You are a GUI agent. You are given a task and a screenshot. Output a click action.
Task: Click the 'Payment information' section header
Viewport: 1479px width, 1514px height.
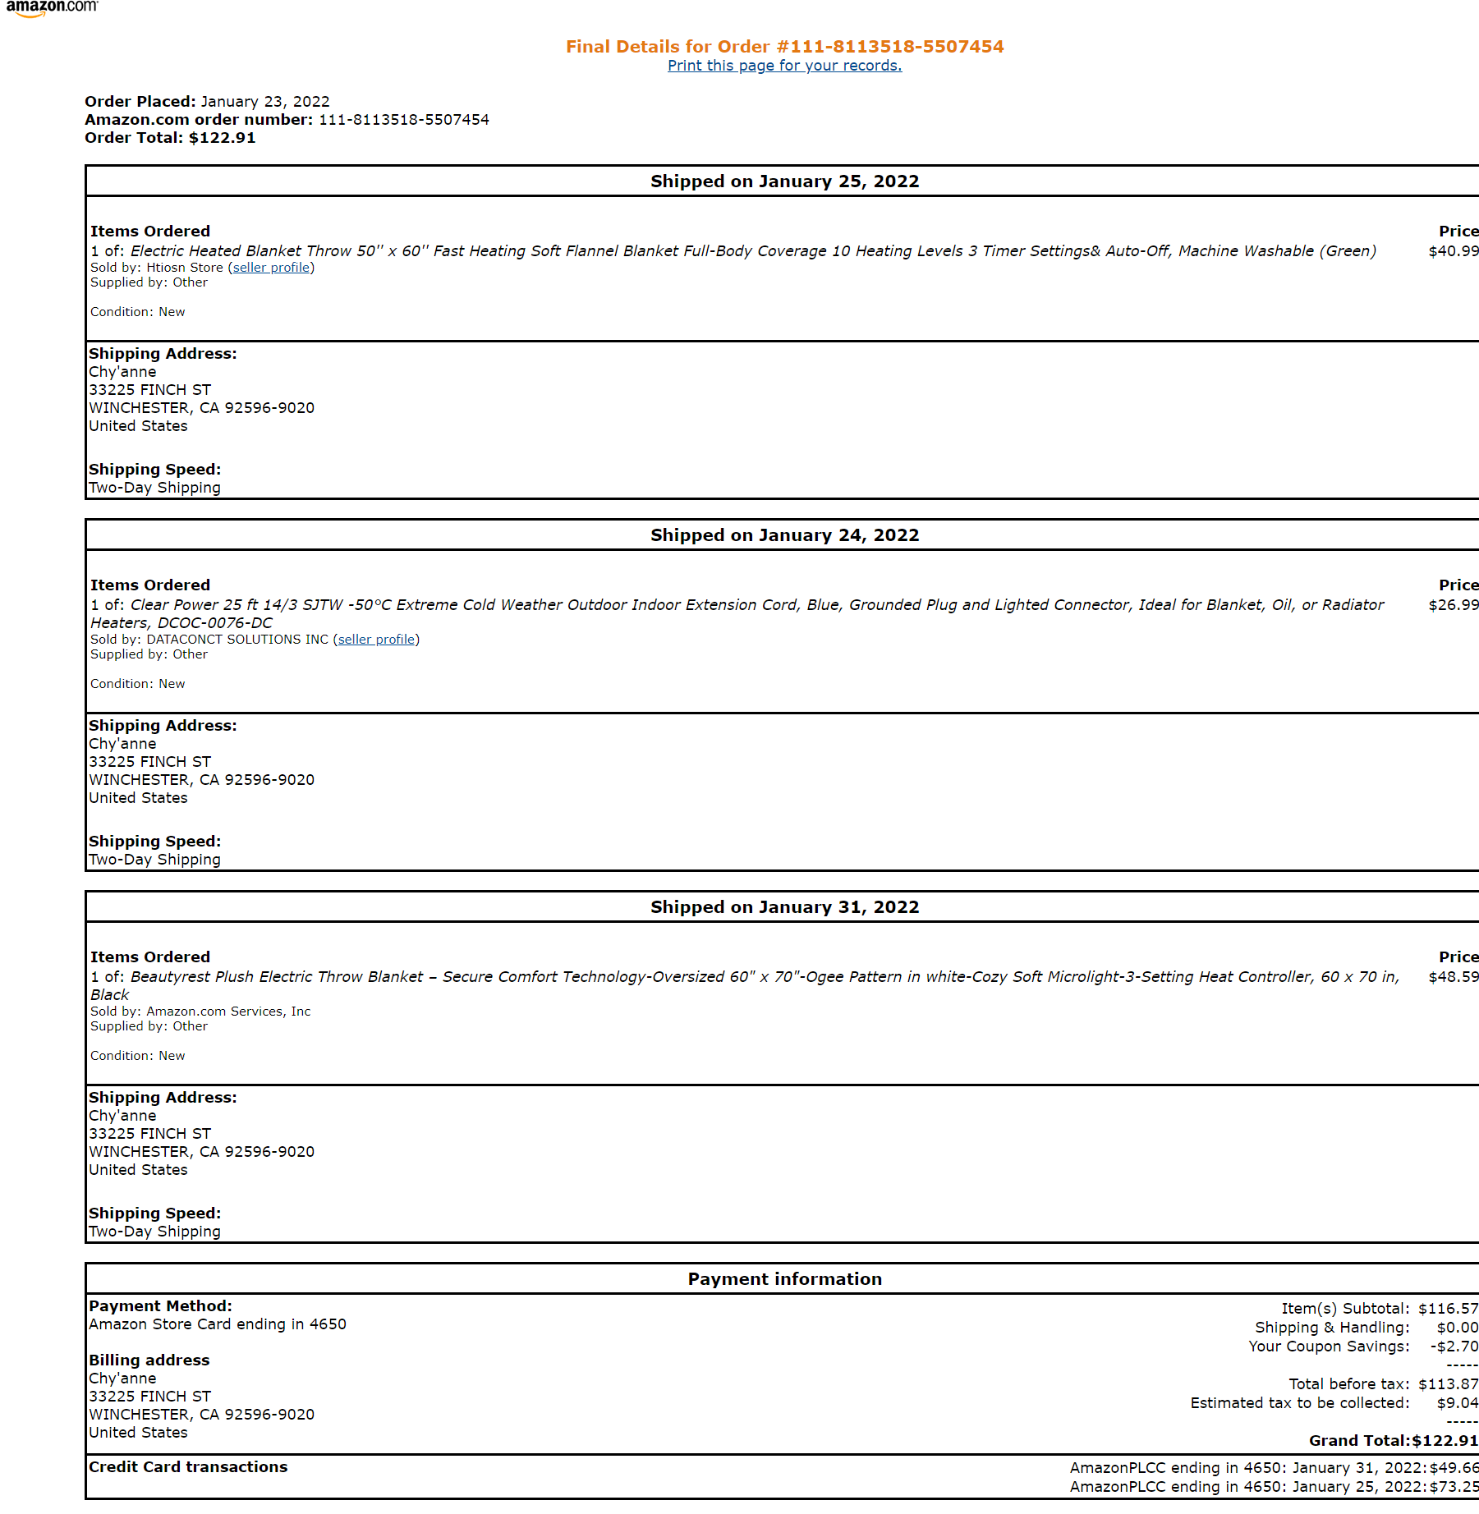(x=784, y=1279)
